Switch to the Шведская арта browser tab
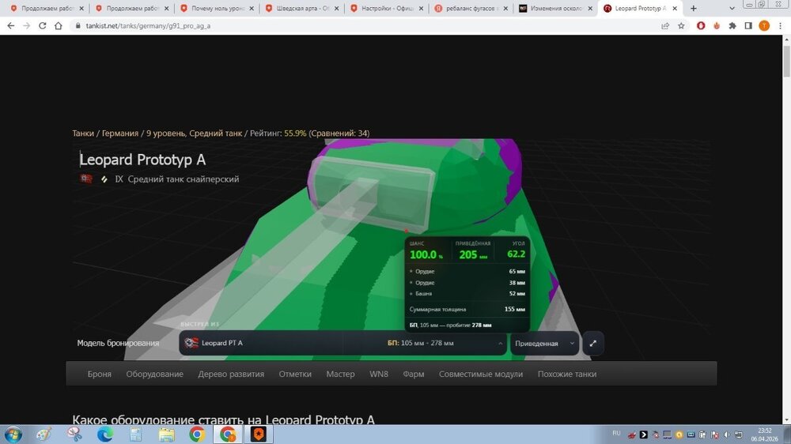The image size is (791, 444). (301, 9)
